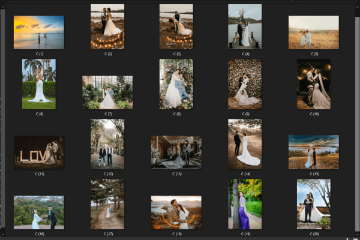Select the flower wall photo C (9)
The image size is (360, 240).
click(245, 84)
